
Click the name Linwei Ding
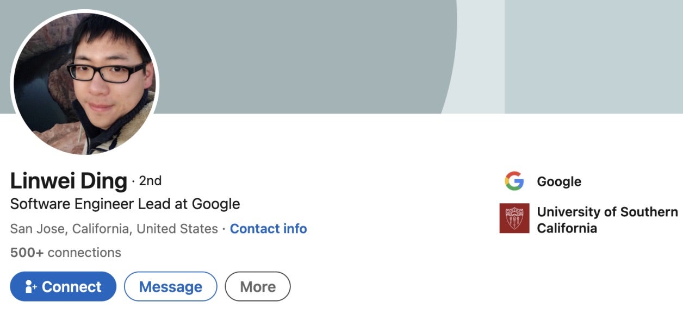point(69,181)
